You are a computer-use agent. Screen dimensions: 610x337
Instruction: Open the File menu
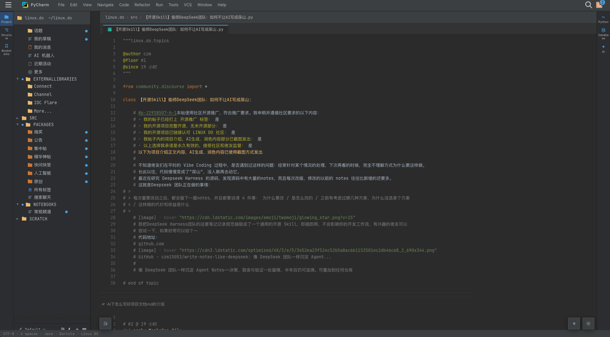pyautogui.click(x=61, y=5)
